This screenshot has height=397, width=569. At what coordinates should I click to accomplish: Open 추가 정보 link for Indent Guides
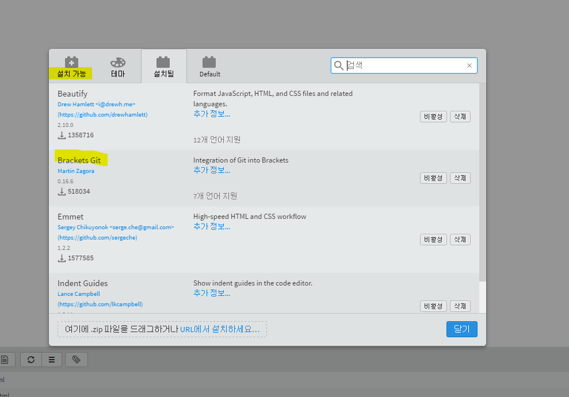pos(212,293)
